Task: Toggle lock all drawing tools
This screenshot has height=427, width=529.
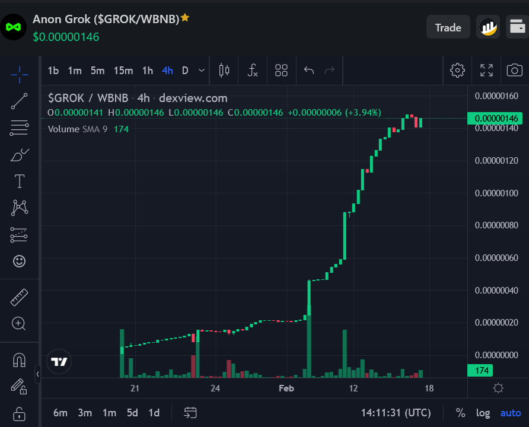Action: click(x=19, y=414)
